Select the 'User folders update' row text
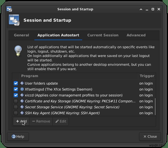This screenshot has width=168, height=148. 41,83
